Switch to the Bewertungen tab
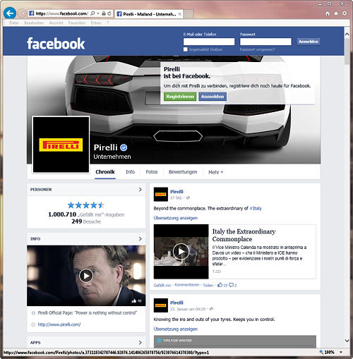The width and height of the screenshot is (353, 359). point(183,172)
